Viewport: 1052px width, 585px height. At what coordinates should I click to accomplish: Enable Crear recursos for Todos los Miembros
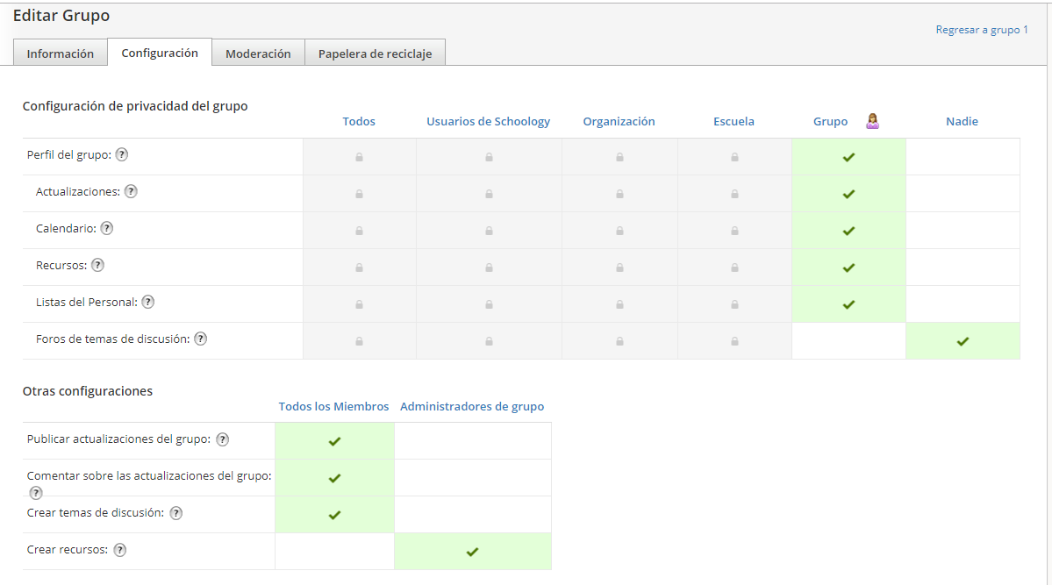[334, 550]
